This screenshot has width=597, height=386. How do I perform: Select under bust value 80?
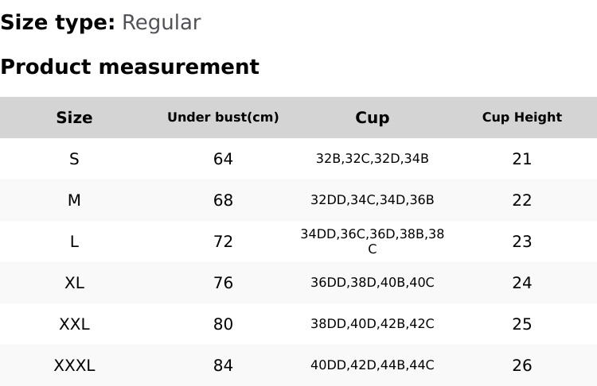pos(223,324)
